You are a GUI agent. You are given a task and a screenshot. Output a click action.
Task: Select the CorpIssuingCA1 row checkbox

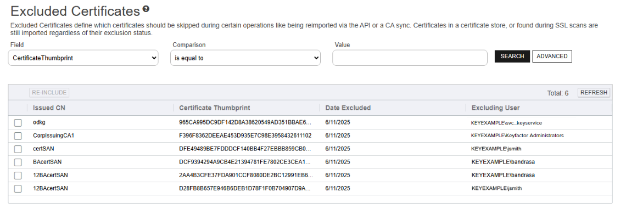click(x=18, y=136)
